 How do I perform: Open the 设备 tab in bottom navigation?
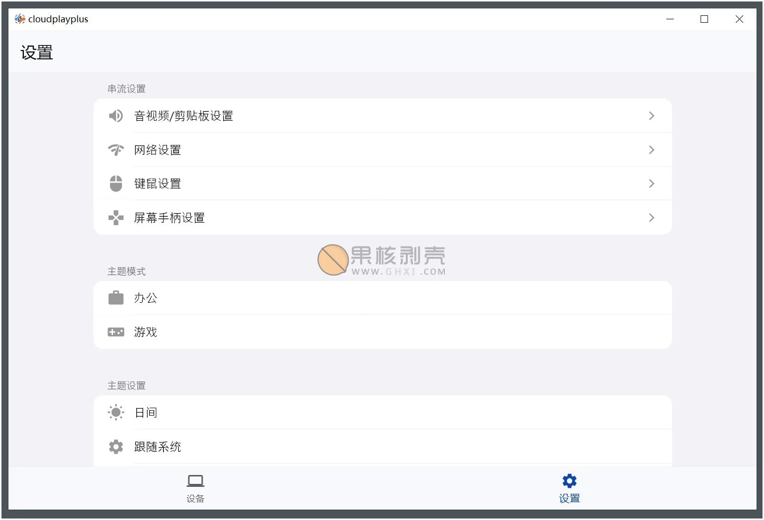pyautogui.click(x=195, y=487)
